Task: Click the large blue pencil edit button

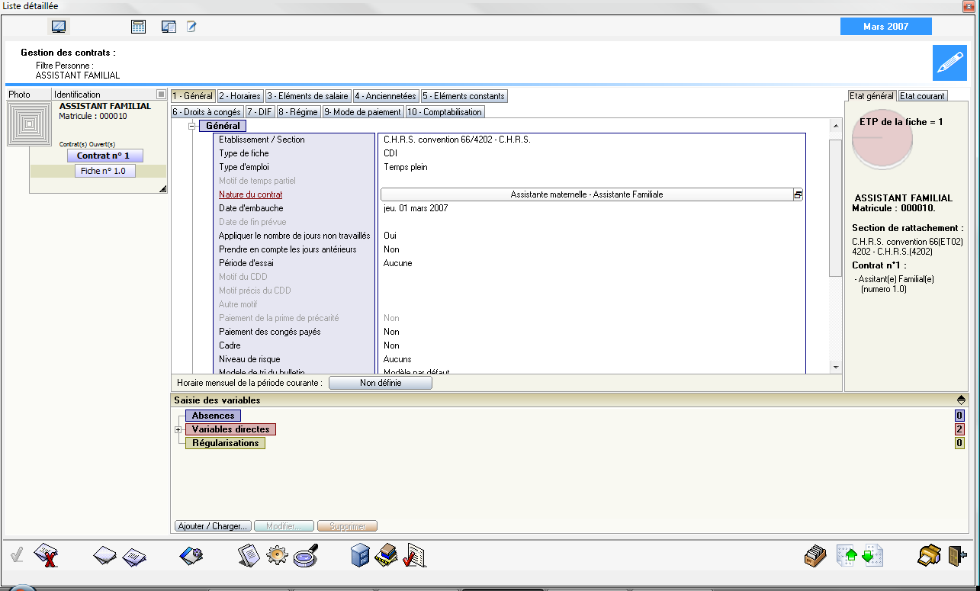Action: coord(949,63)
